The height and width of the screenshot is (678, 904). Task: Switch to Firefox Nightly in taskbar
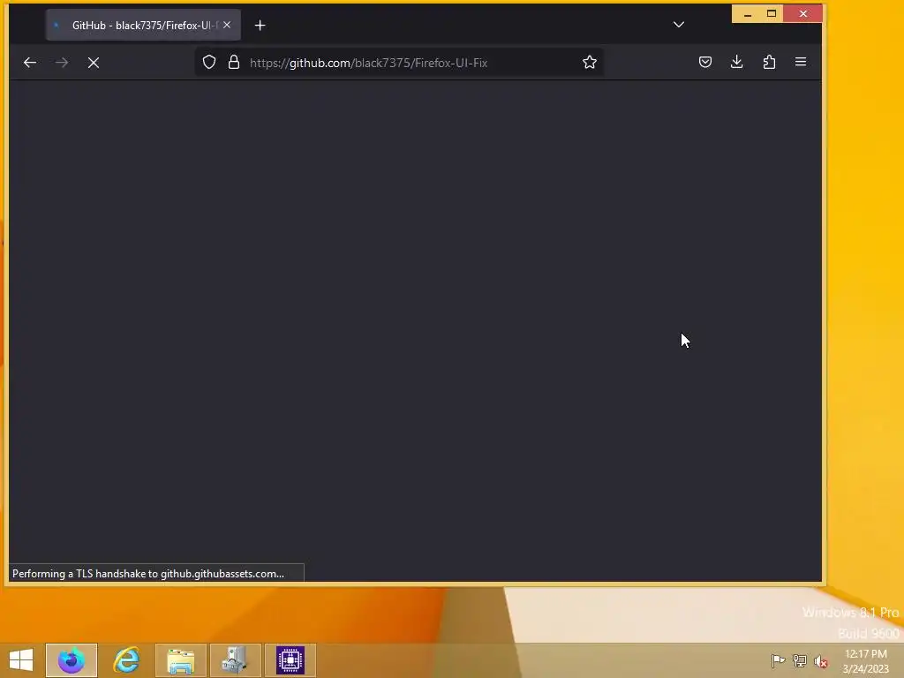pos(72,660)
